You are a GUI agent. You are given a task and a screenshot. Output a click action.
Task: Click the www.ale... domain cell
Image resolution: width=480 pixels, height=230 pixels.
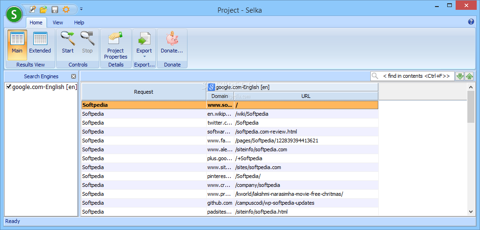(220, 149)
